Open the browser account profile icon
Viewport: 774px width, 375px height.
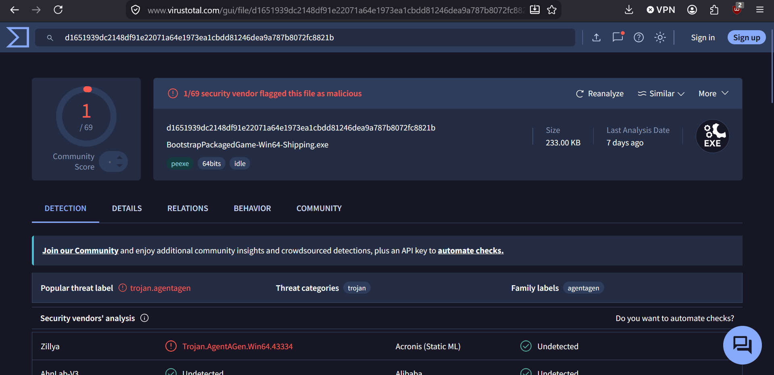[x=692, y=10]
